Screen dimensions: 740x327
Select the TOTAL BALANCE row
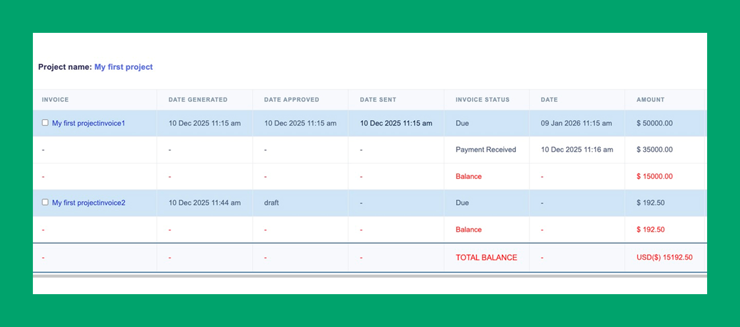[x=486, y=257]
